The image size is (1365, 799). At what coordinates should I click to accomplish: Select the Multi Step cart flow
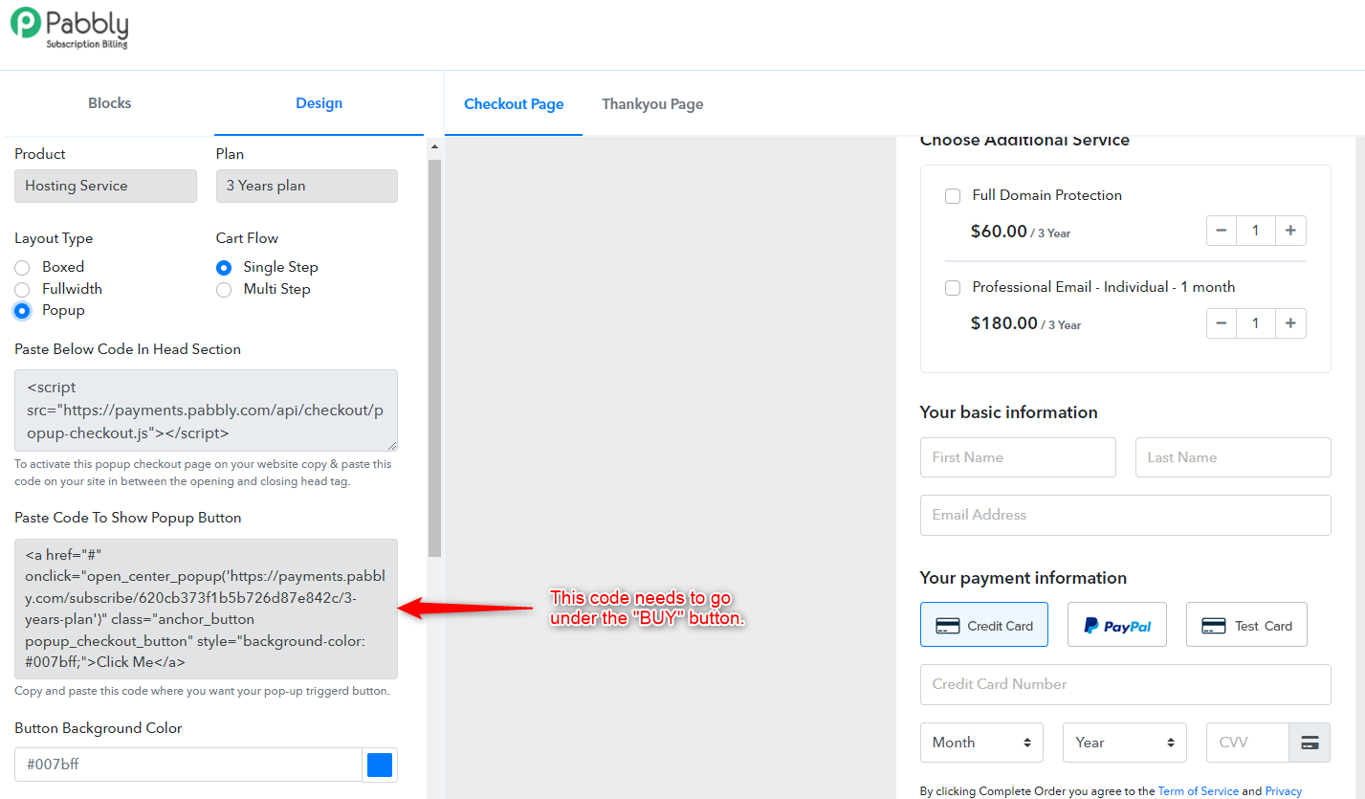224,289
